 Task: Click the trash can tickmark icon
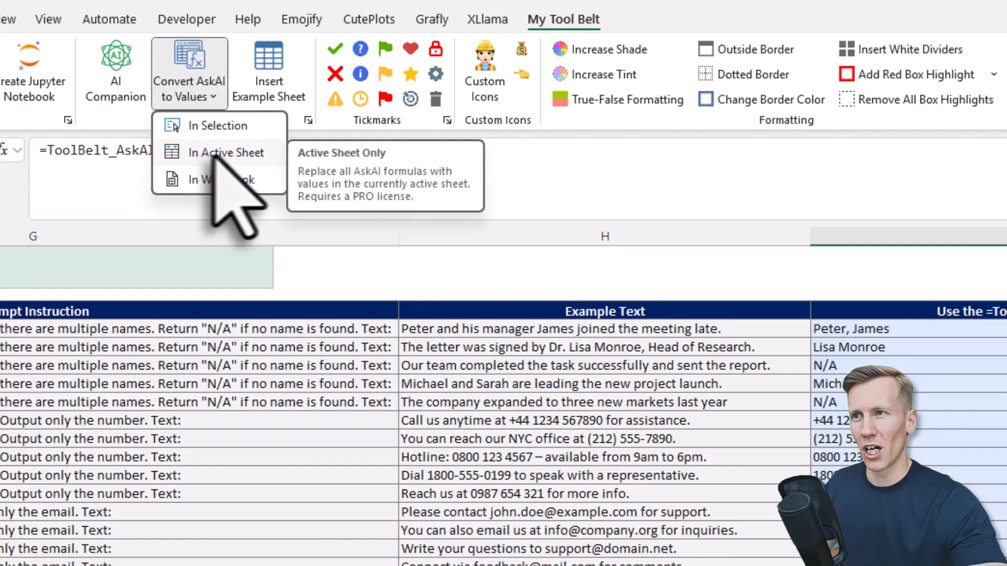click(435, 99)
